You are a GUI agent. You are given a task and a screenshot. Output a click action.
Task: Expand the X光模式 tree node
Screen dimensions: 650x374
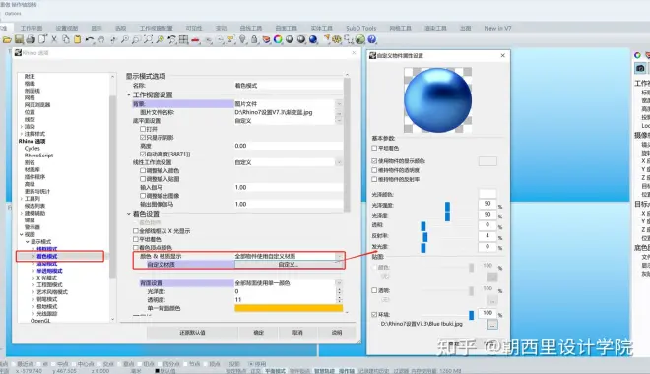pos(33,278)
